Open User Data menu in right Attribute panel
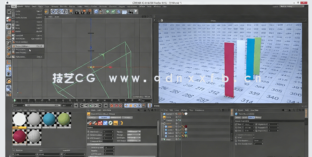312x157 pixels. pyautogui.click(x=254, y=110)
